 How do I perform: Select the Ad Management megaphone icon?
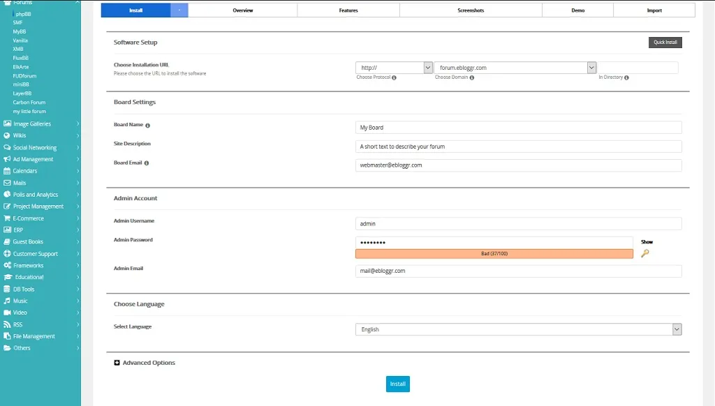(7, 159)
